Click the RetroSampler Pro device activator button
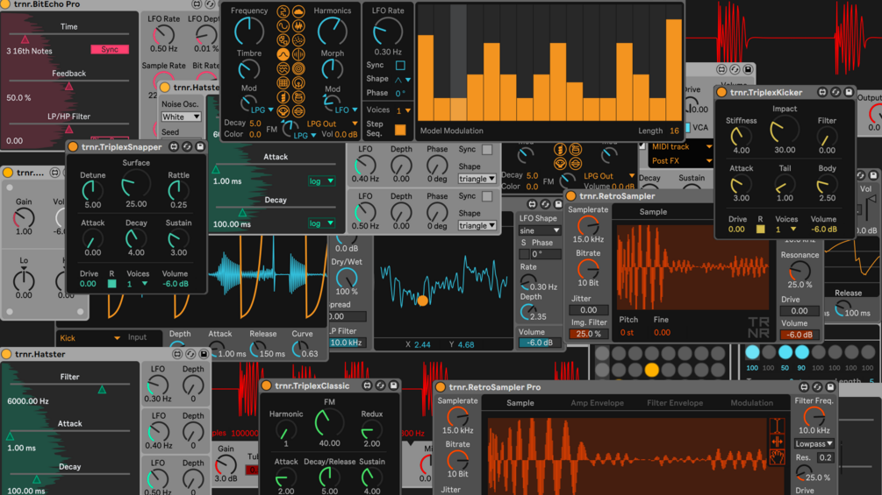This screenshot has height=495, width=882. pyautogui.click(x=441, y=386)
